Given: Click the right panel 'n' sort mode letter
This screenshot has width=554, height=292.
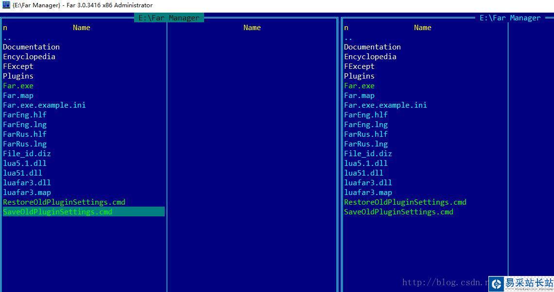Looking at the screenshot, I should coord(346,28).
